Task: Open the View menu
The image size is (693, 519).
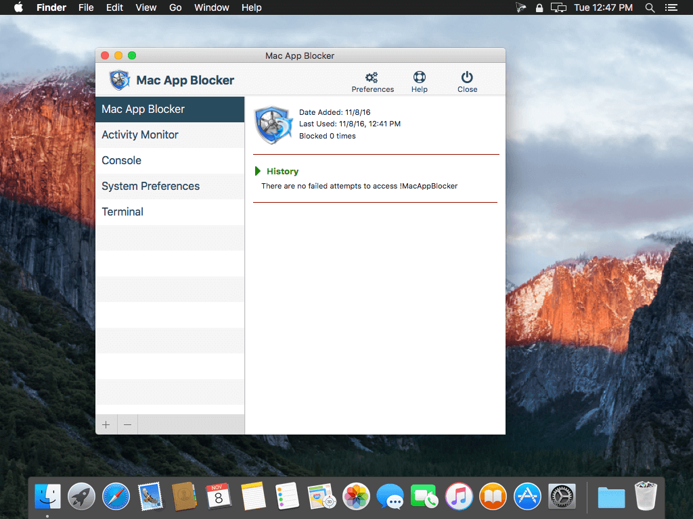Action: pyautogui.click(x=146, y=7)
